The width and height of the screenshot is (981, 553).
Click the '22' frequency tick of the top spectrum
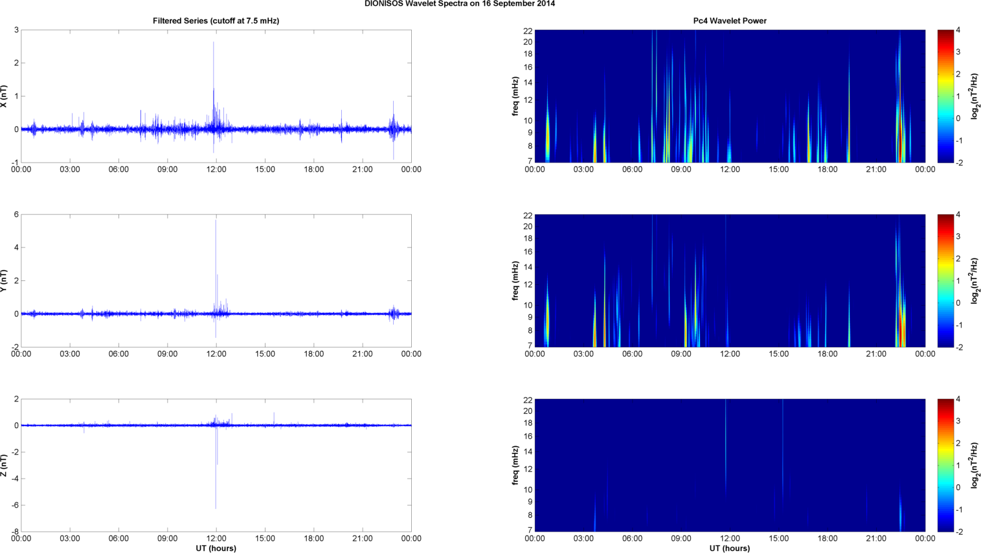tap(528, 30)
